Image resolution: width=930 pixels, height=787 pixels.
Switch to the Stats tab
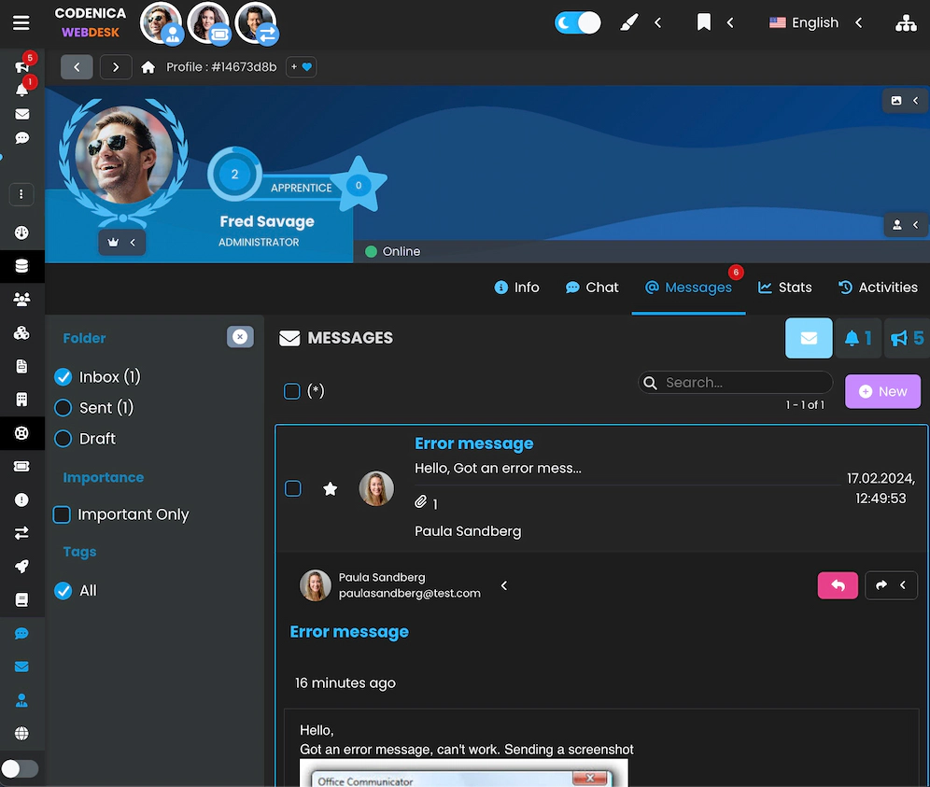coord(784,288)
